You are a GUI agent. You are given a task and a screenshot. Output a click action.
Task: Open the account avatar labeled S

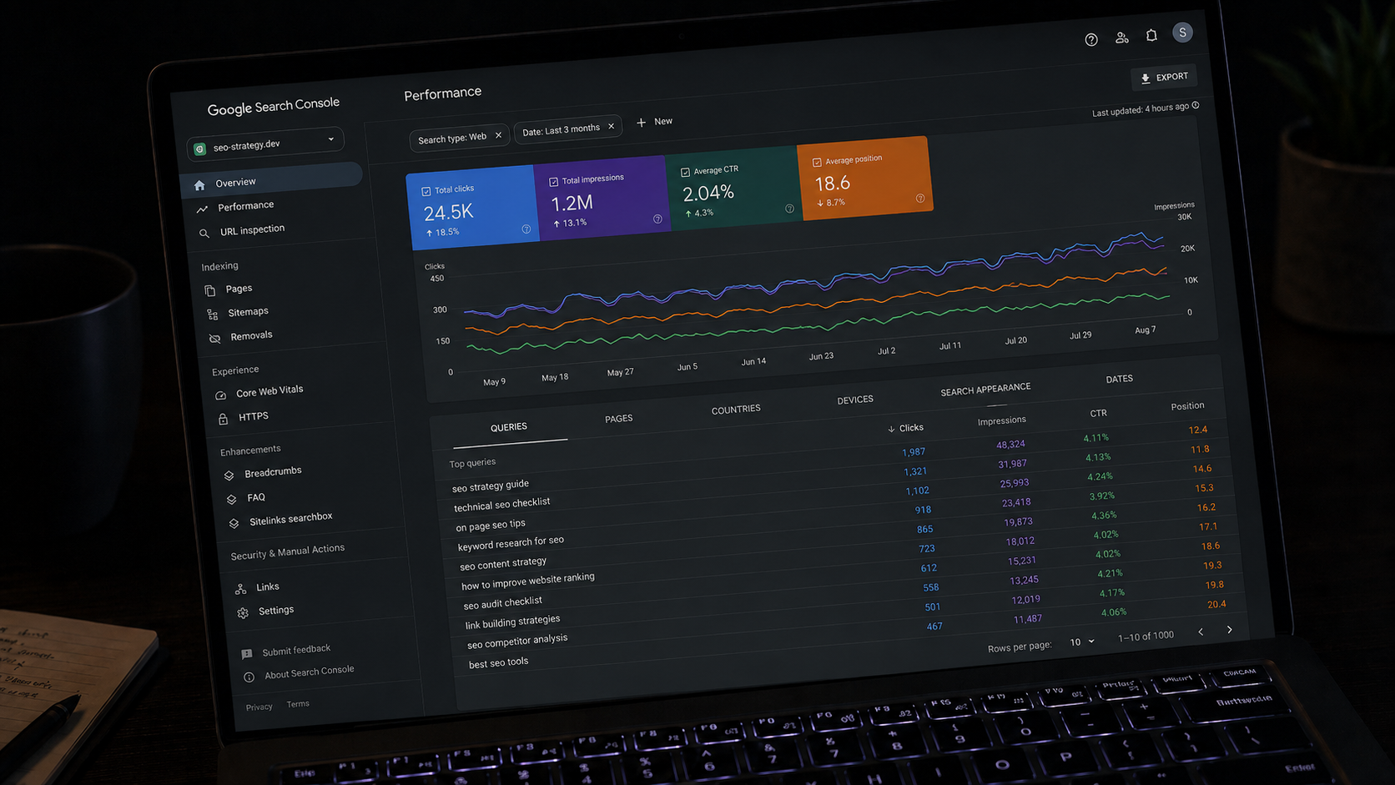point(1182,33)
